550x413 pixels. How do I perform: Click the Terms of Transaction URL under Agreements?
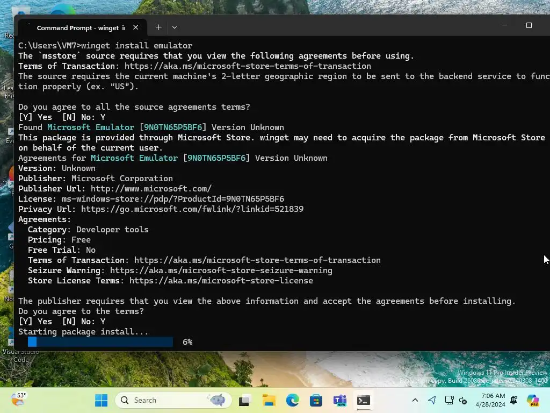(257, 260)
